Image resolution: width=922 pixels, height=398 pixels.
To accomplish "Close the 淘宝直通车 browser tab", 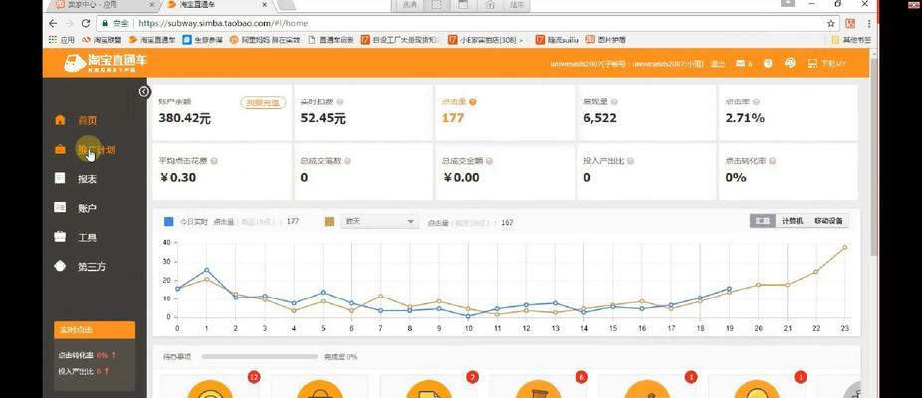I will click(265, 5).
